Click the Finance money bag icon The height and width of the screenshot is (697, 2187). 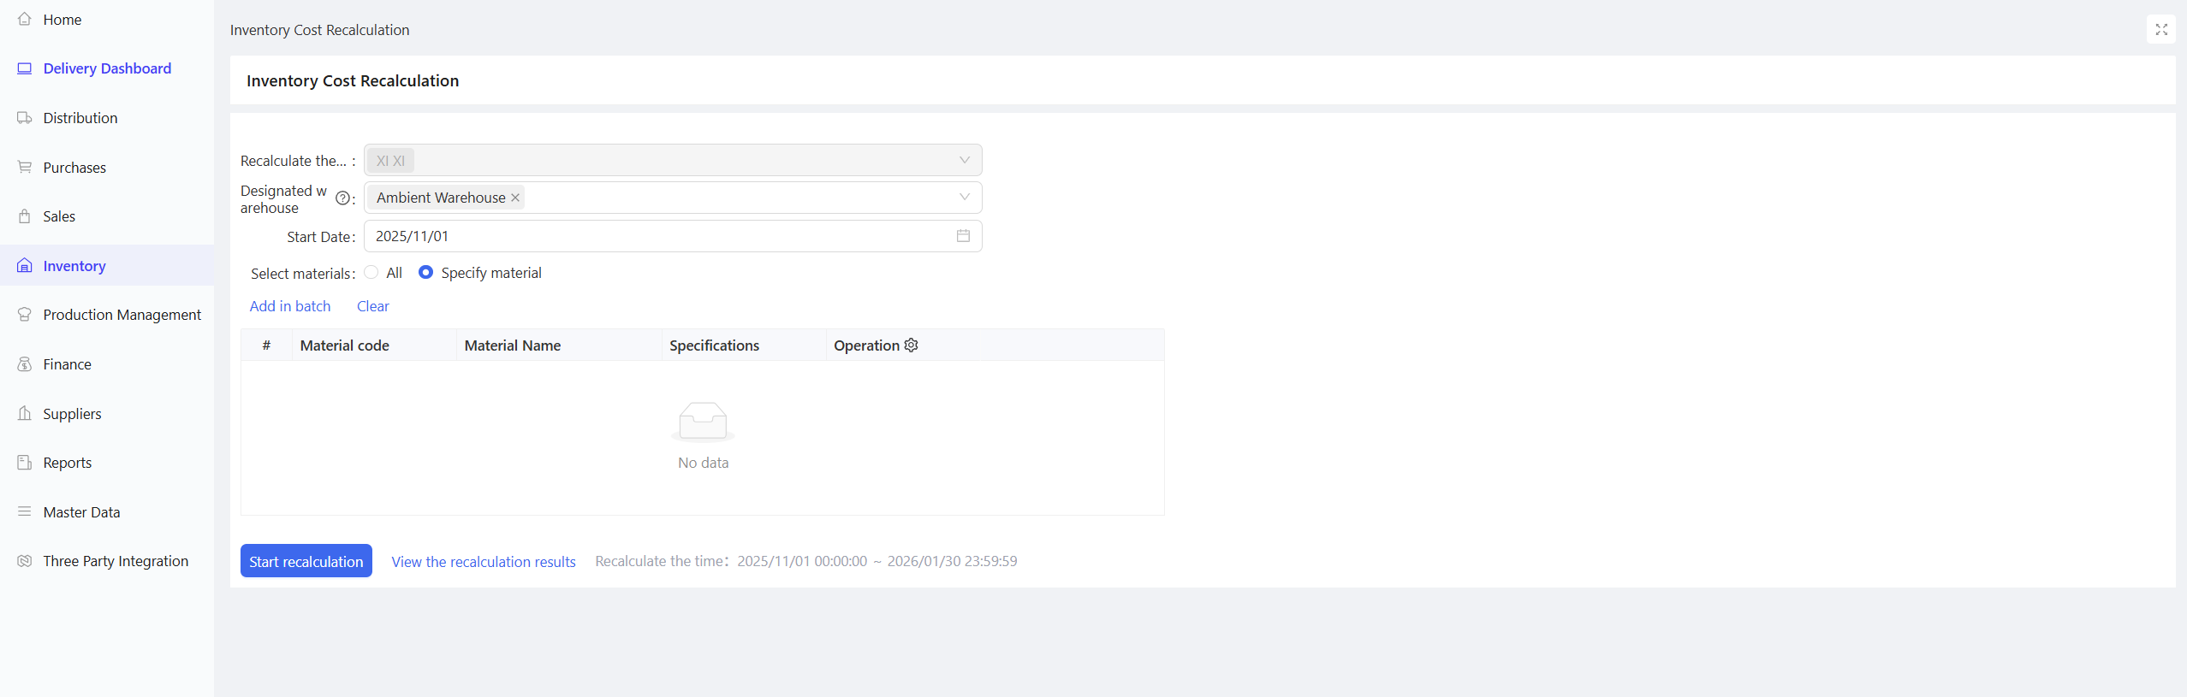pos(25,364)
